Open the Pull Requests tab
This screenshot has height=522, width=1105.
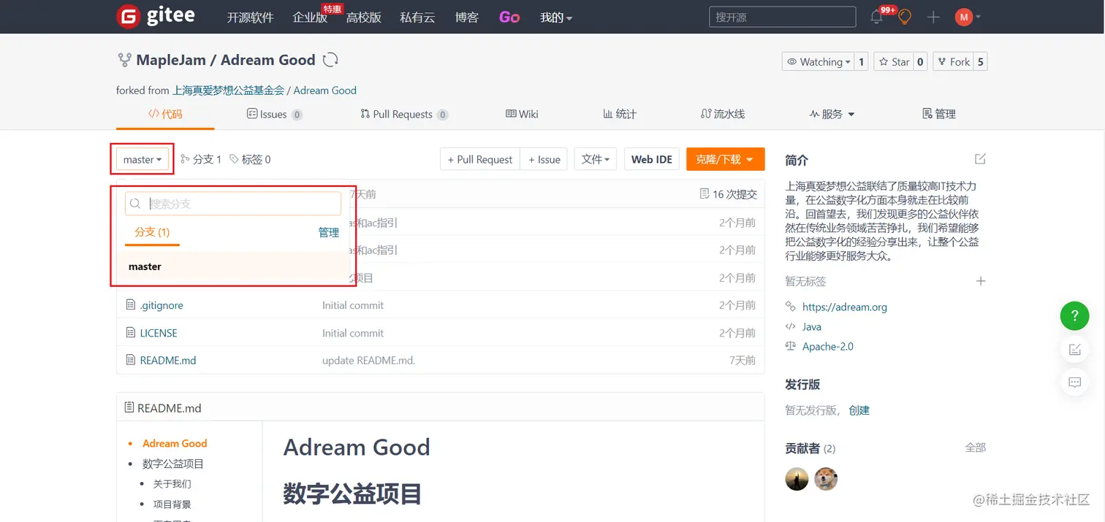[x=404, y=114]
